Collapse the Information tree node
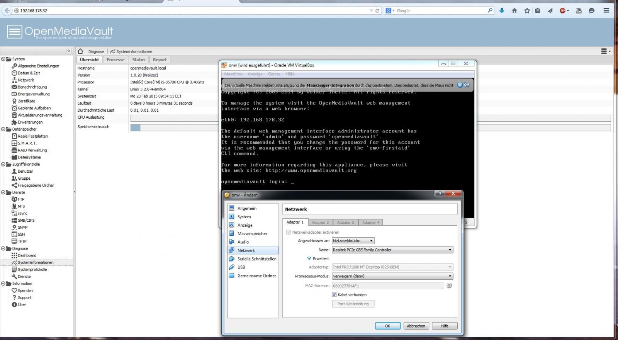The width and height of the screenshot is (618, 340). point(3,284)
